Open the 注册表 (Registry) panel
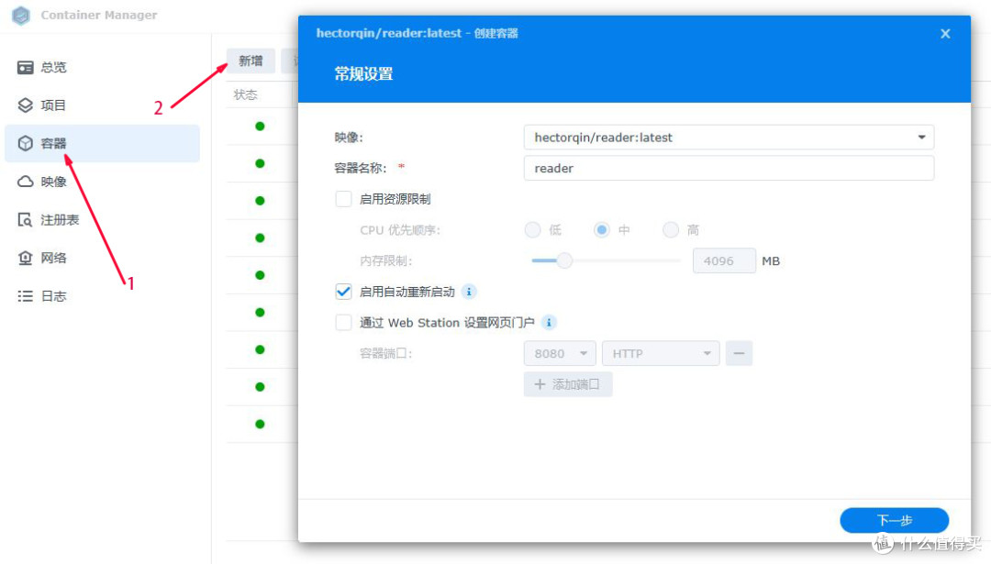This screenshot has height=564, width=991. tap(57, 219)
